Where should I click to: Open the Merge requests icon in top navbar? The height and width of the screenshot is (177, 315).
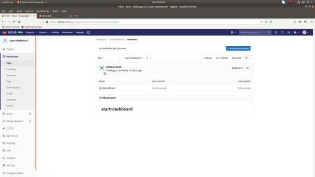(282, 32)
